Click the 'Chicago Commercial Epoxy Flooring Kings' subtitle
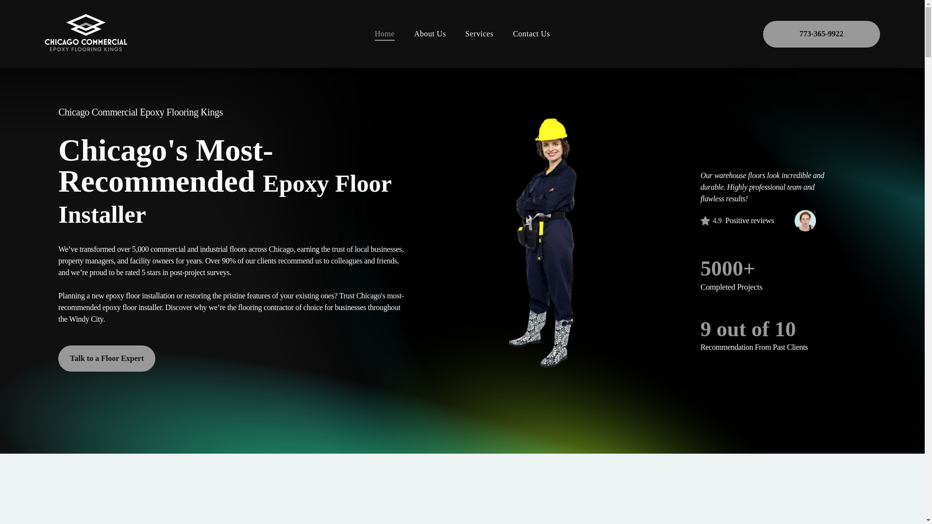Screen dimensions: 932x524 pyautogui.click(x=140, y=112)
